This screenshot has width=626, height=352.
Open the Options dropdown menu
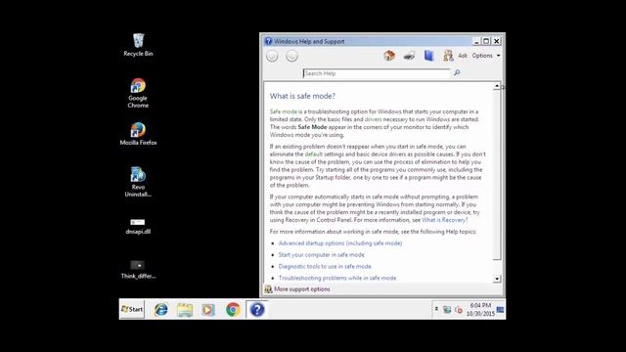click(x=486, y=56)
